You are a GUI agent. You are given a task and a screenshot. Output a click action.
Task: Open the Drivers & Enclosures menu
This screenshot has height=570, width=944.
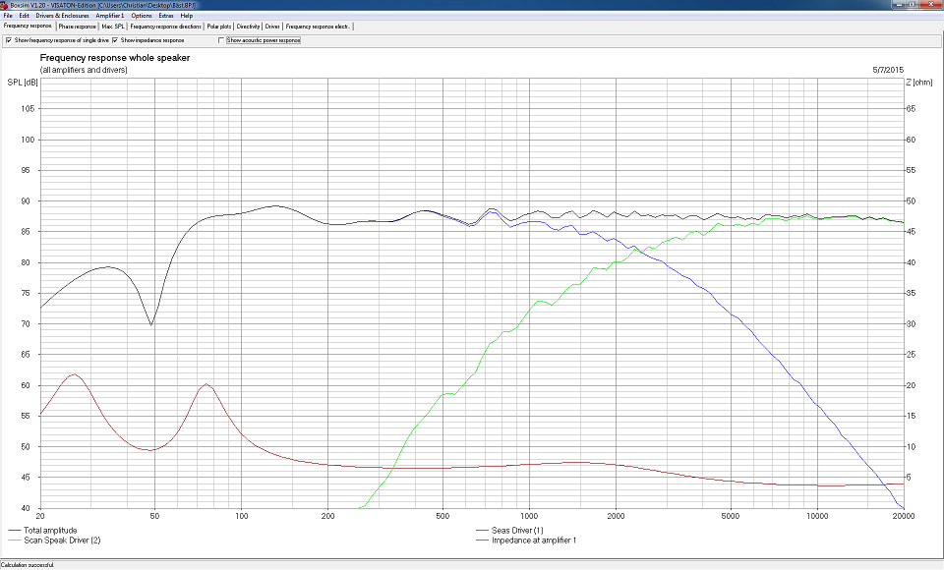pyautogui.click(x=62, y=16)
